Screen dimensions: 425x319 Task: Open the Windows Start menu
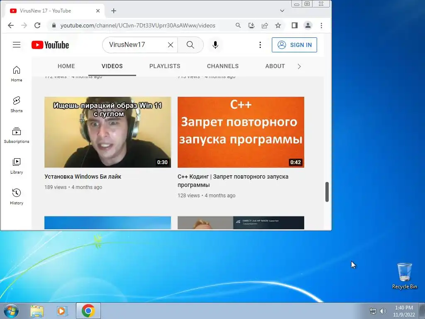pos(11,311)
